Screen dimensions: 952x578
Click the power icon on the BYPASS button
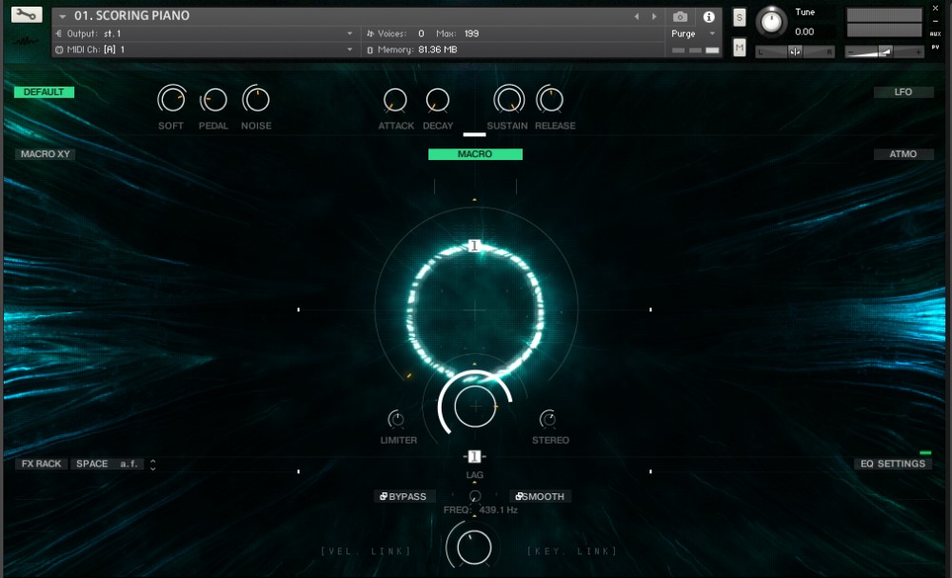pos(383,496)
